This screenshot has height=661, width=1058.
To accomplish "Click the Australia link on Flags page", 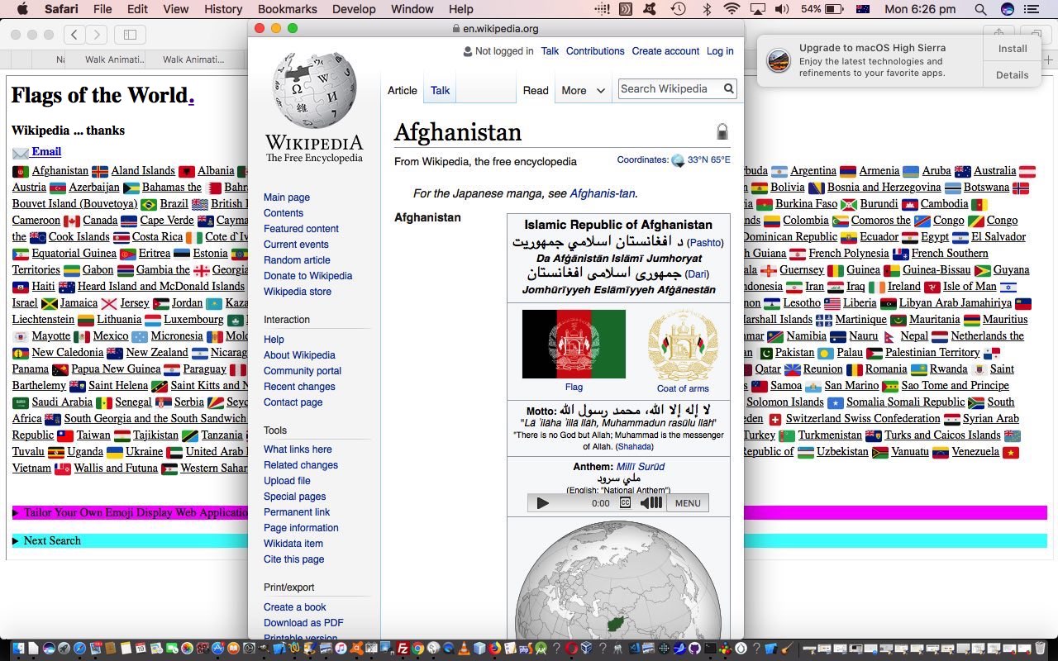I will click(x=994, y=171).
